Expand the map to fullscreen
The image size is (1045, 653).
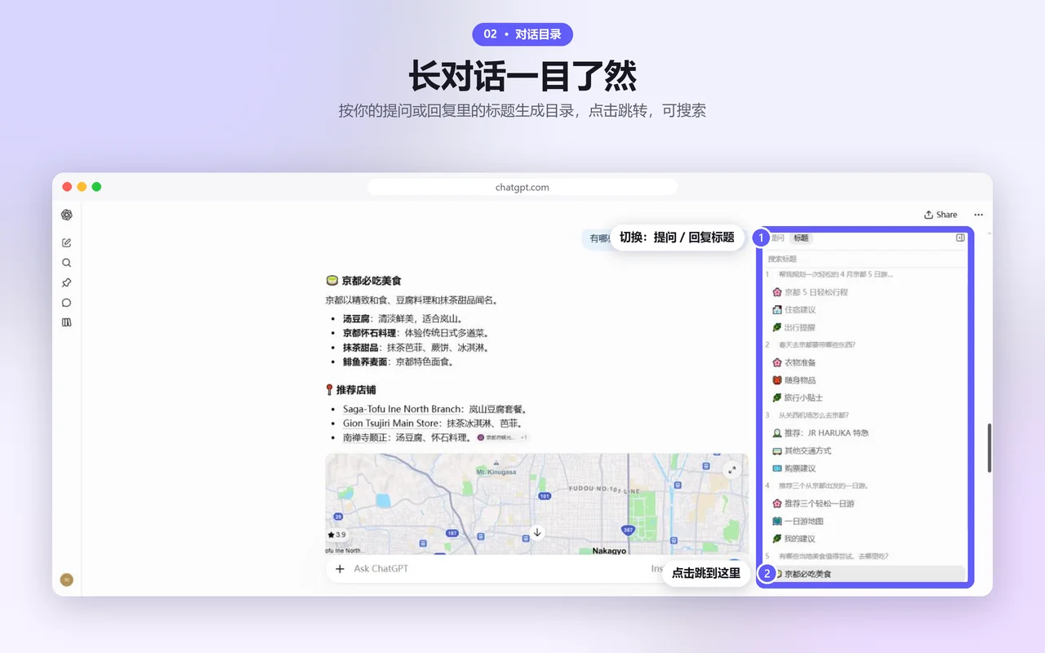[x=732, y=469]
